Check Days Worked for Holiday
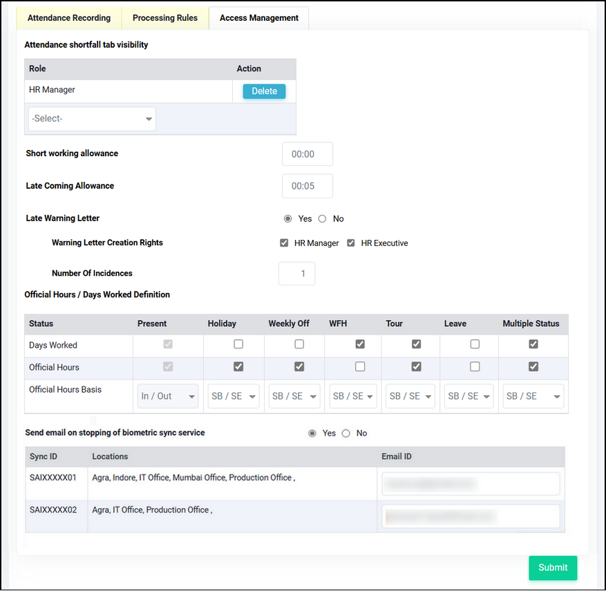 (x=238, y=344)
